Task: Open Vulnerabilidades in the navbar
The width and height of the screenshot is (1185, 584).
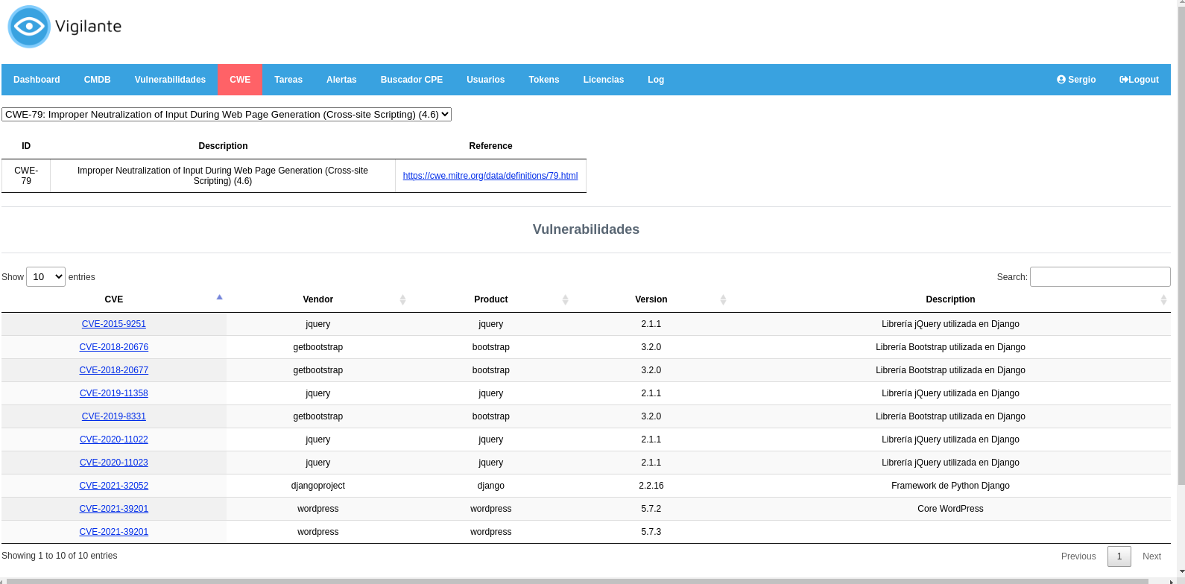Action: pyautogui.click(x=170, y=80)
